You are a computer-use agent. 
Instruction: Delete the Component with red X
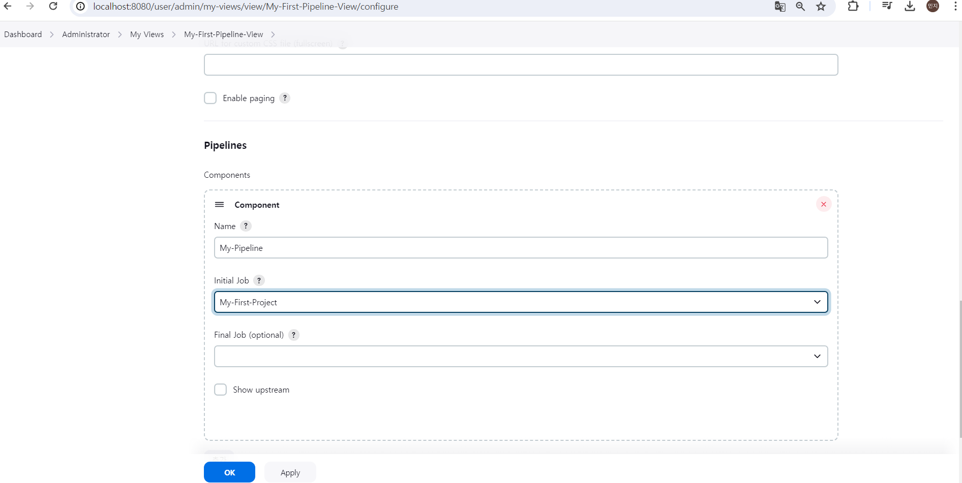[824, 204]
